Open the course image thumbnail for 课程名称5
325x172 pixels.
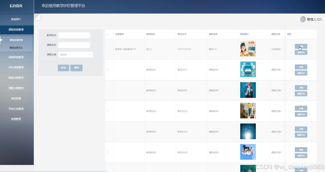[248, 152]
